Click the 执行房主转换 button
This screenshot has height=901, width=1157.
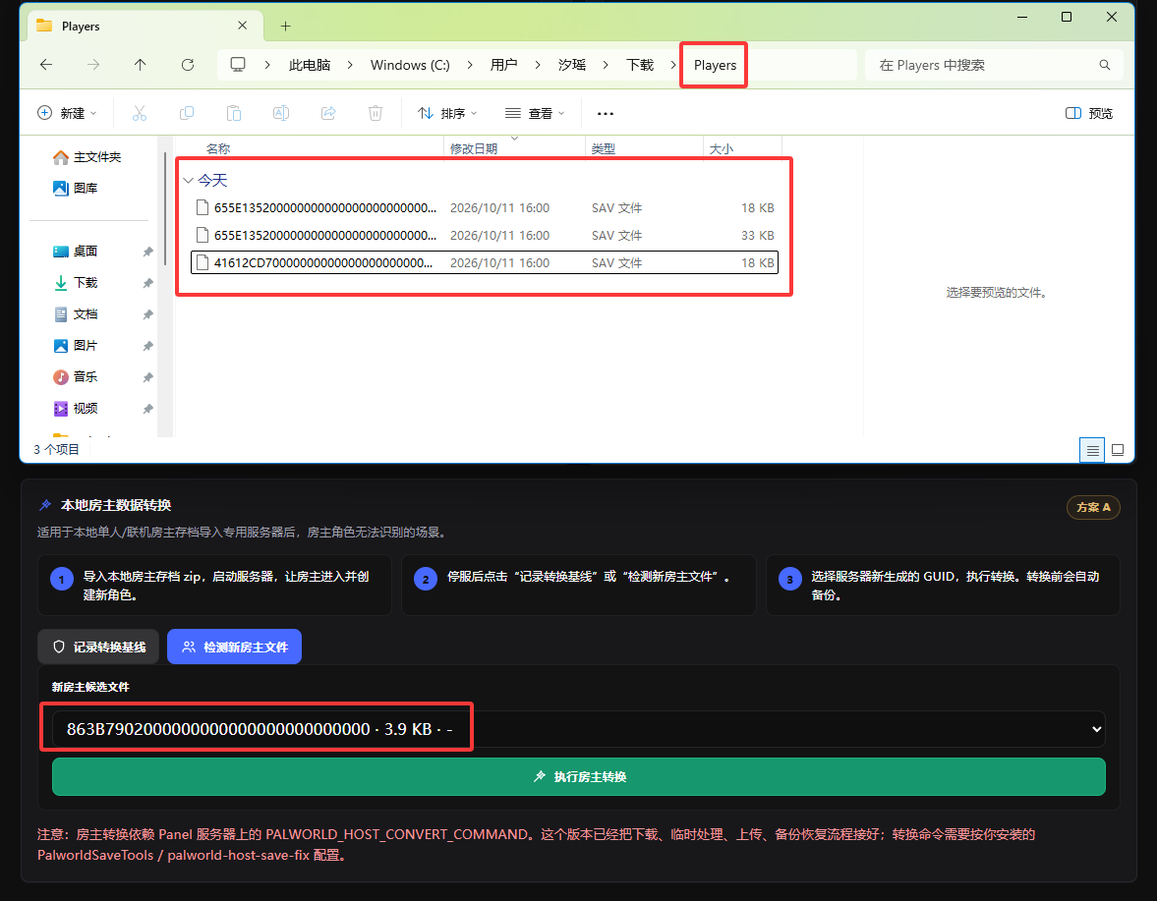578,776
